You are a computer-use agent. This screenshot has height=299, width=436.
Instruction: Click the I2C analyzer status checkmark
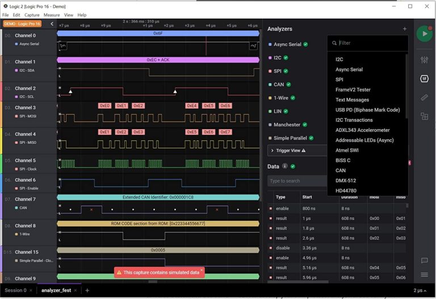(286, 58)
